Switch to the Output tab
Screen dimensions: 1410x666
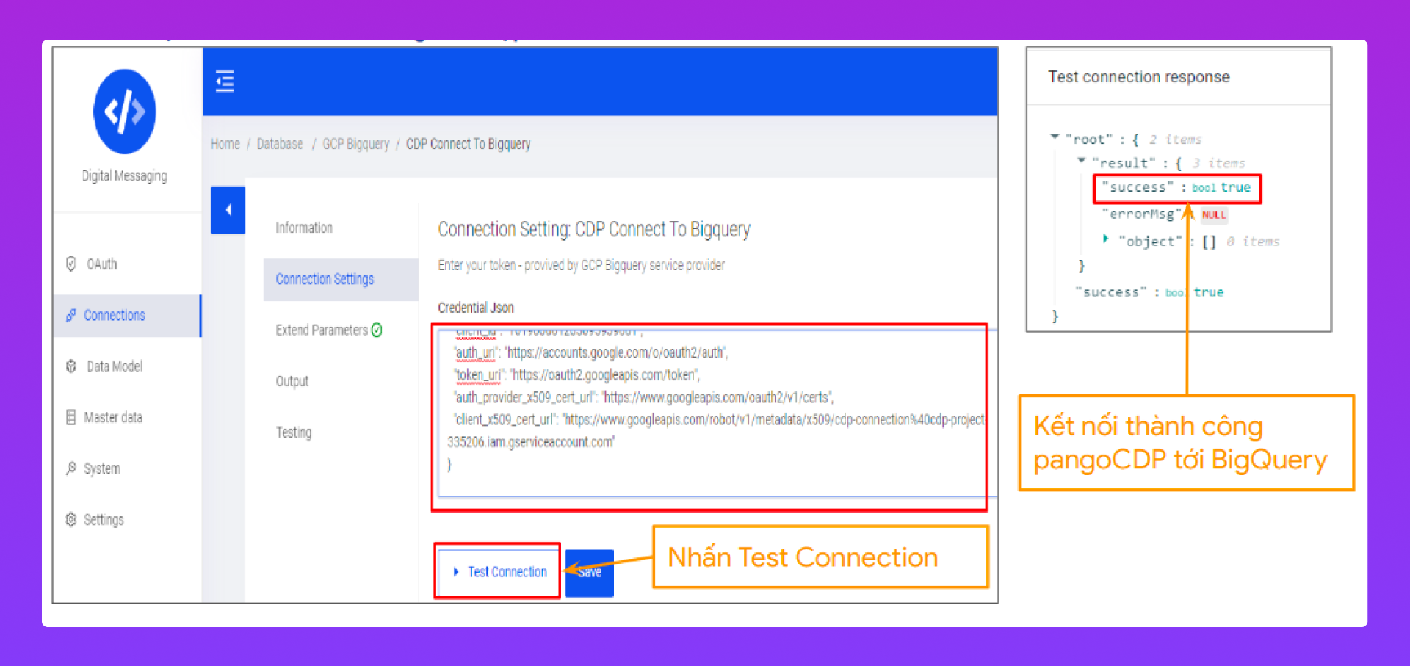(292, 381)
